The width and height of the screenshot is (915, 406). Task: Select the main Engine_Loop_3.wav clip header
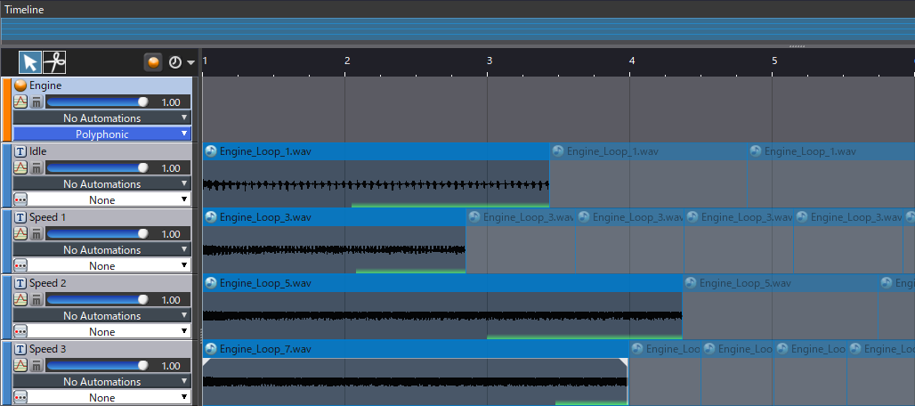click(334, 217)
